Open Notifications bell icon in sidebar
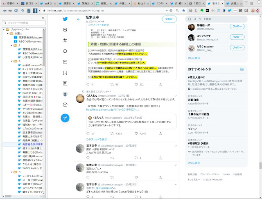Image resolution: width=262 pixels, height=199 pixels. coord(65,51)
